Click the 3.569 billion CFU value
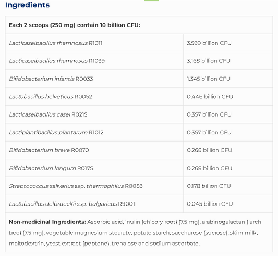278x256 pixels. coord(209,43)
